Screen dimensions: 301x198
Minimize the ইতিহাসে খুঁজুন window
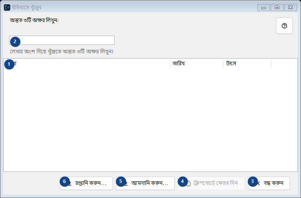pyautogui.click(x=263, y=8)
